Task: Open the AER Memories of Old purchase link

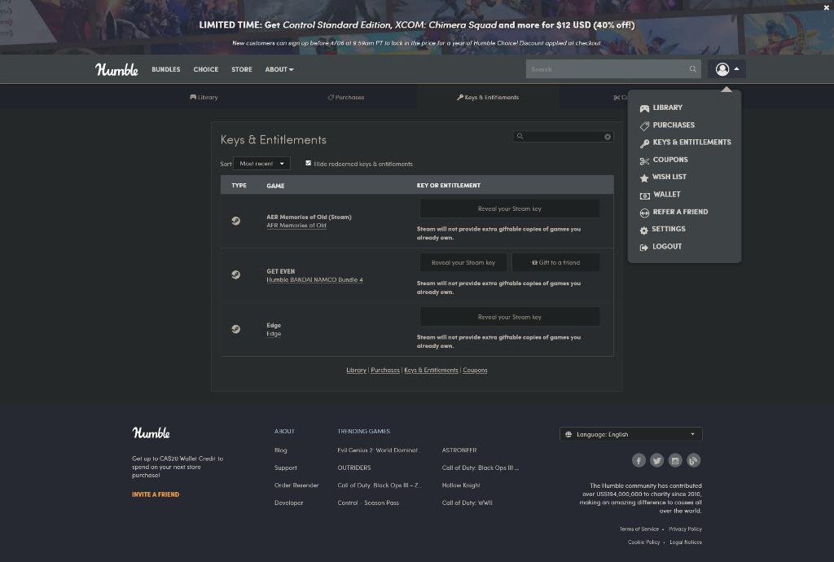Action: (x=296, y=226)
